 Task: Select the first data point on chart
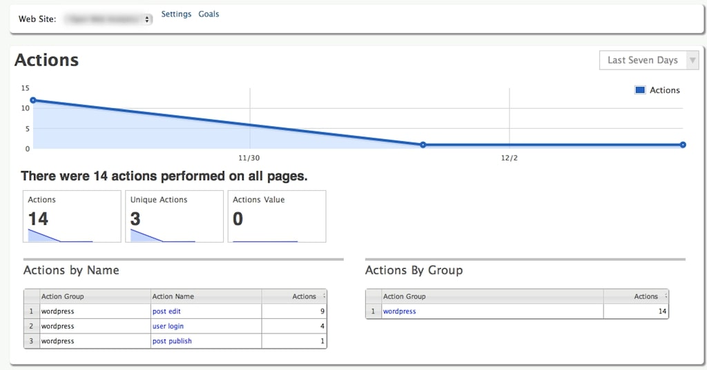point(33,101)
